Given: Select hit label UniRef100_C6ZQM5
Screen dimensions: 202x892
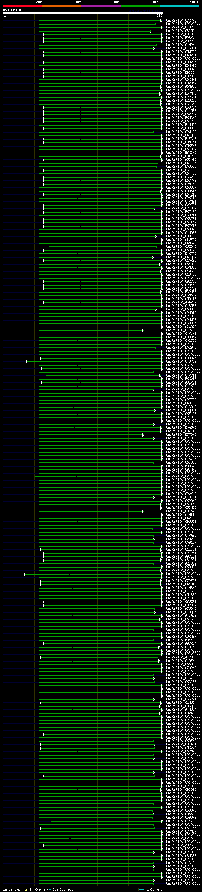Looking at the screenshot, I should pyautogui.click(x=181, y=246).
